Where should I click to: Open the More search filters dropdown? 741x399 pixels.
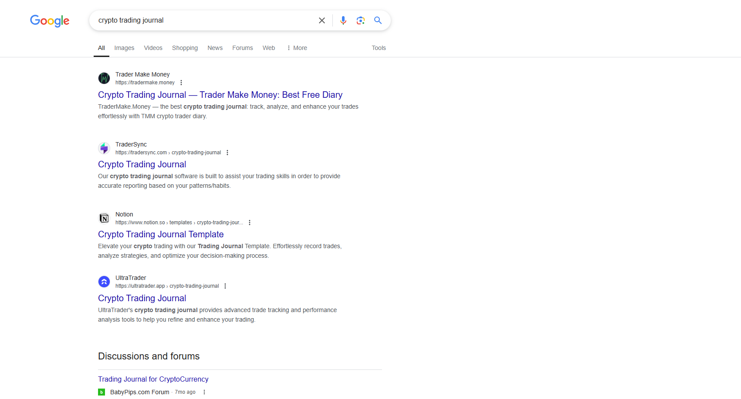pyautogui.click(x=297, y=48)
